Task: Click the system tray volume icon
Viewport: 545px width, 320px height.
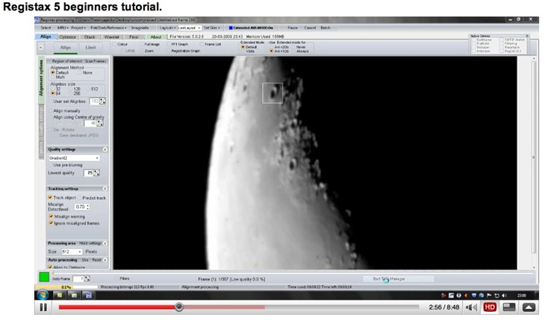Action: (x=505, y=295)
